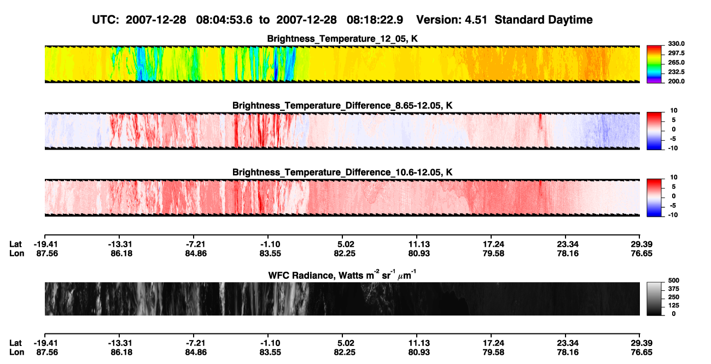This screenshot has height=364, width=711.
Task: Click latitude 17.24 below the 10.6-12.05 panel
Action: [x=491, y=244]
